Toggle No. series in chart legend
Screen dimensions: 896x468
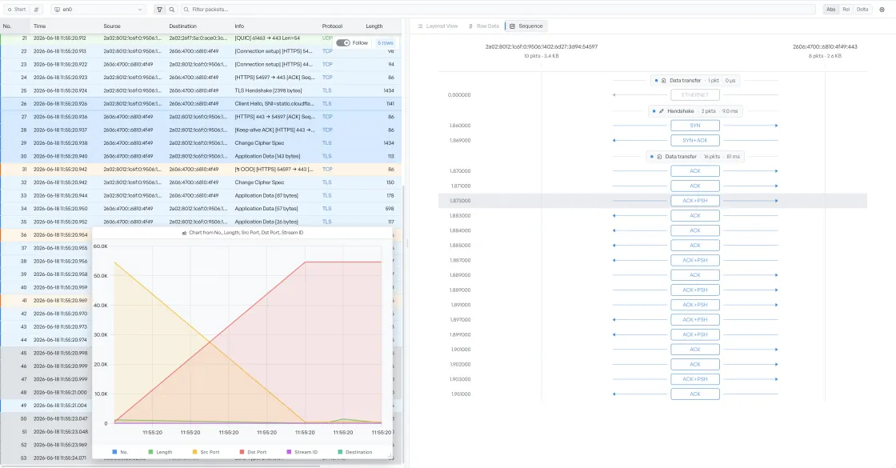(x=120, y=452)
